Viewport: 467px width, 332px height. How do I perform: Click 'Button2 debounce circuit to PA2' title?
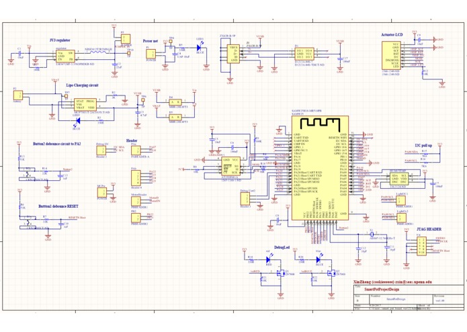point(56,144)
